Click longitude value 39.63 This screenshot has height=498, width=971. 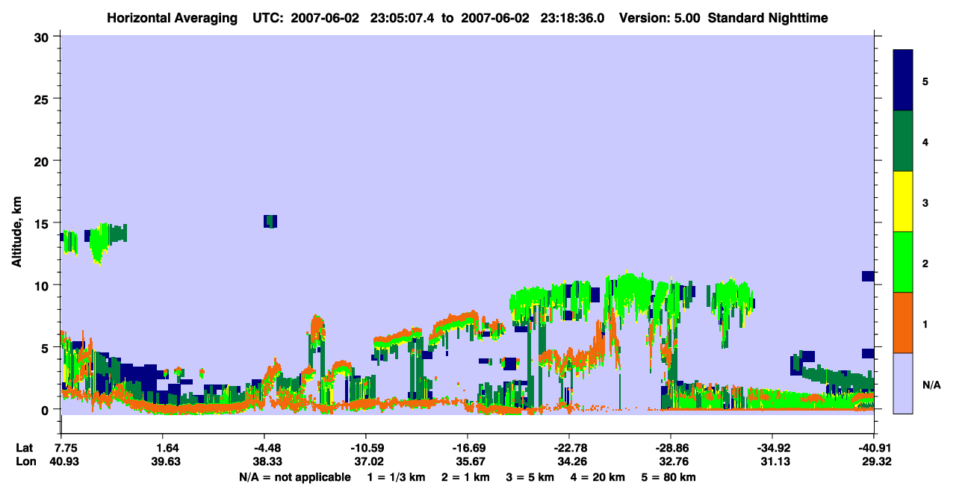tap(166, 461)
